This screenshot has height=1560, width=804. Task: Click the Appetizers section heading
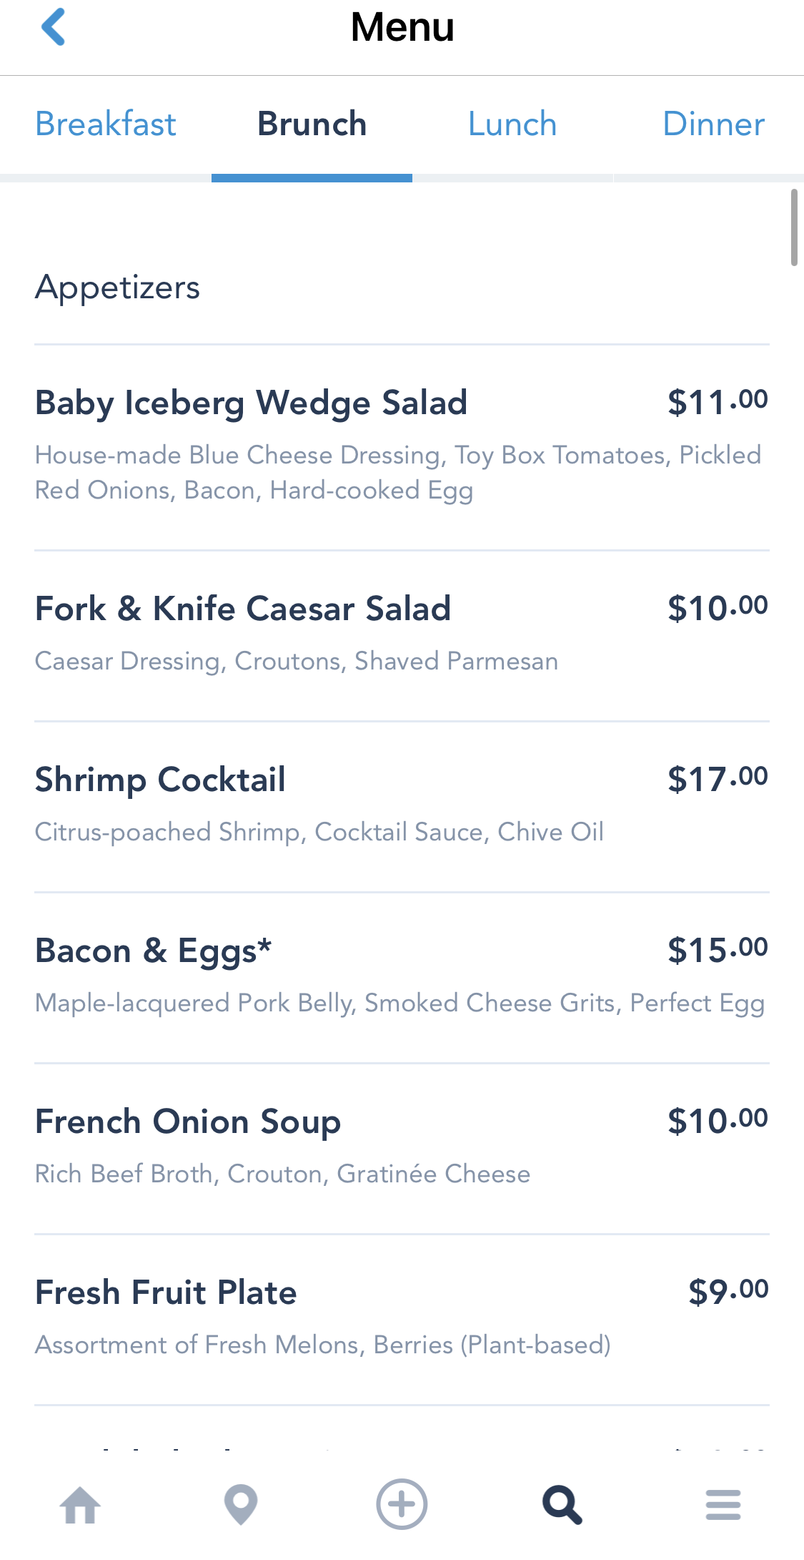pos(118,288)
